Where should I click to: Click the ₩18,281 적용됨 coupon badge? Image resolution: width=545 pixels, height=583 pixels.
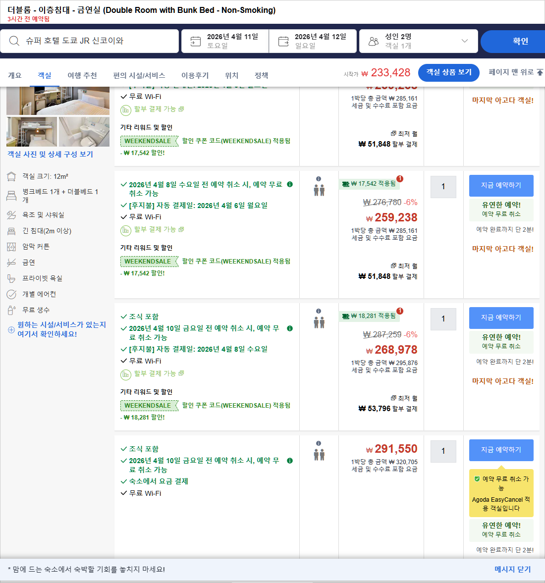(369, 316)
